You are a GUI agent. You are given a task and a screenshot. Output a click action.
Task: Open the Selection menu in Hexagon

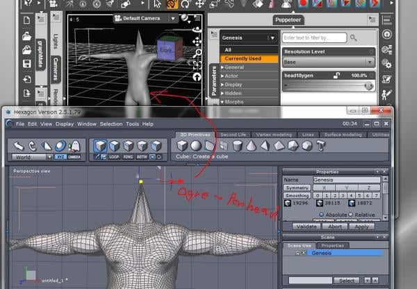tap(111, 123)
